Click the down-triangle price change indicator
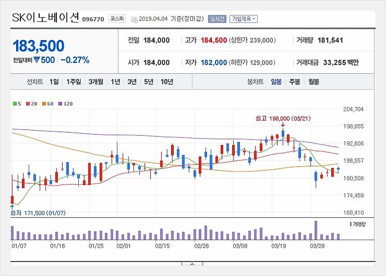 [x=36, y=60]
